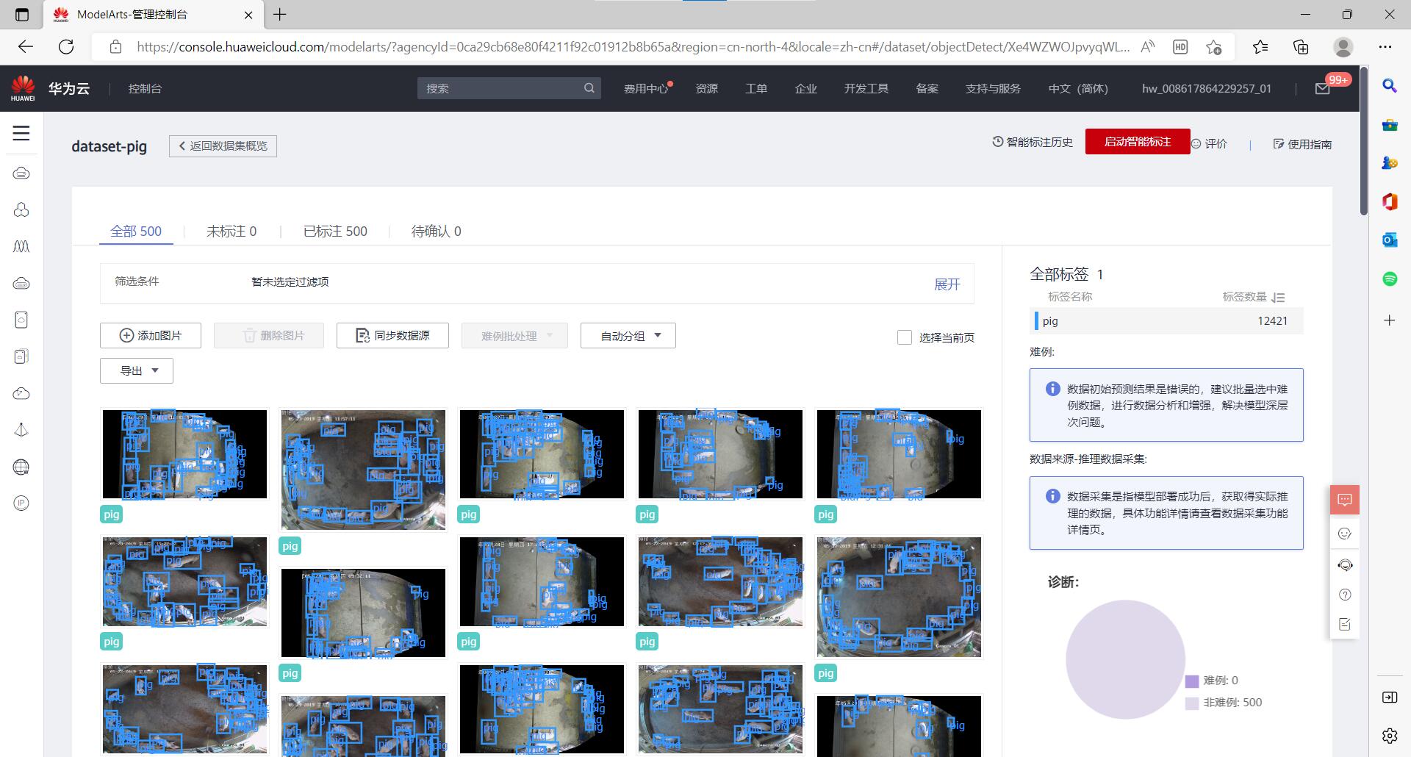Viewport: 1411px width, 757px height.
Task: Switch to the 已标注 500 tab
Action: tap(335, 232)
